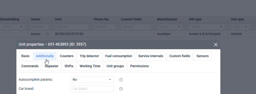This screenshot has height=94, width=256.
Task: Click the help icon next to Car brand
Action: [x=121, y=89]
